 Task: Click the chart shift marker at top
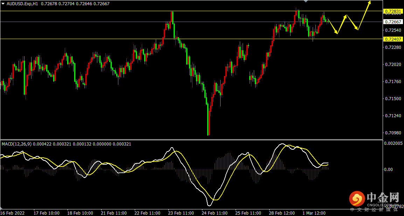coord(306,1)
